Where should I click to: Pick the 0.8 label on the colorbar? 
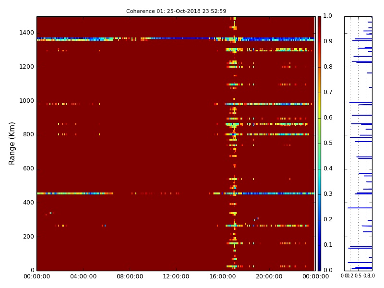328,67
